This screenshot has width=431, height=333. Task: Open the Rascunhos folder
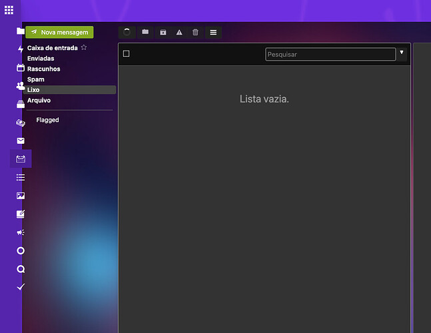[x=44, y=69]
